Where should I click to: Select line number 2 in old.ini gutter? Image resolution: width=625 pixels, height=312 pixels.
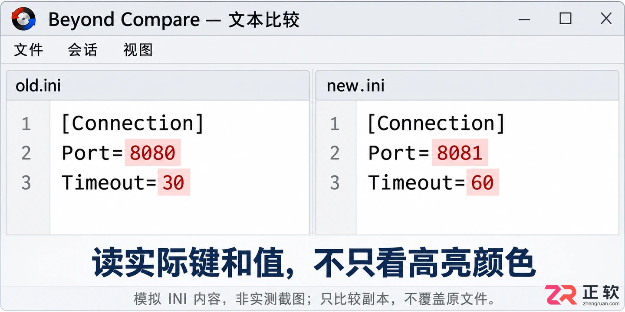(x=26, y=153)
